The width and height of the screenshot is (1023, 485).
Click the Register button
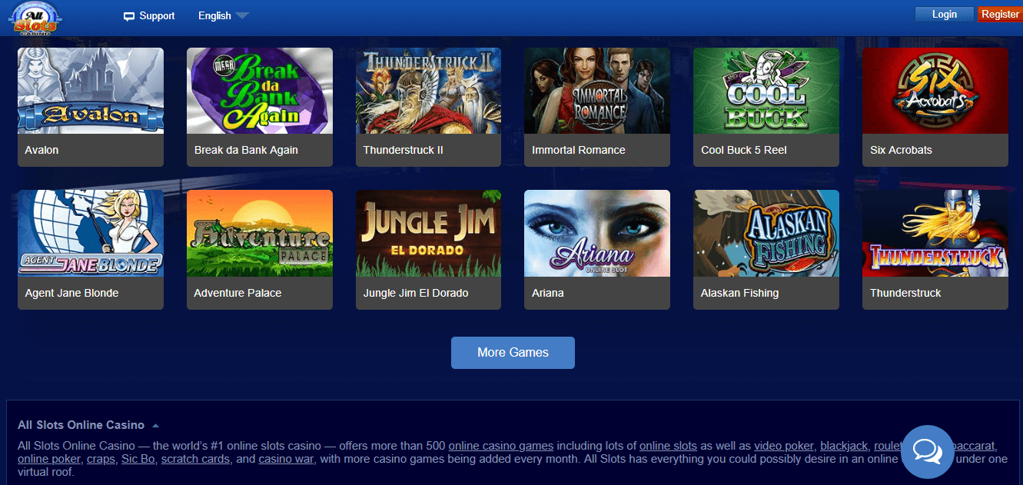[1000, 14]
